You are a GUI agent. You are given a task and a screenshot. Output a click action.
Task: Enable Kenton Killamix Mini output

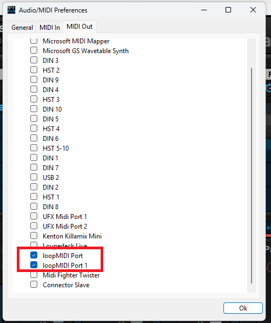click(34, 236)
